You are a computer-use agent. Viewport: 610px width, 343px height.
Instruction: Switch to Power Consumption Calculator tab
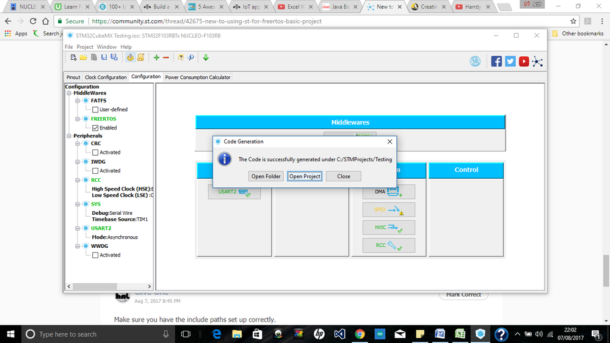pos(198,78)
